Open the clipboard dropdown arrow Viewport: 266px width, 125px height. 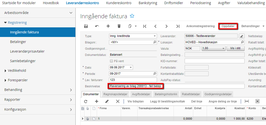[136, 26]
